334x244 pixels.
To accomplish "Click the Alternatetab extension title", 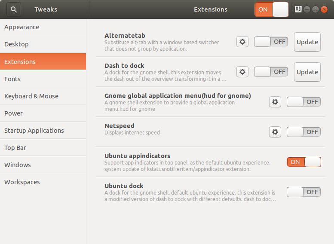I will pyautogui.click(x=125, y=36).
